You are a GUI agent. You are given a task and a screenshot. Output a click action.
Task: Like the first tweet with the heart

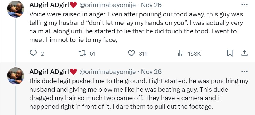pos(131,53)
